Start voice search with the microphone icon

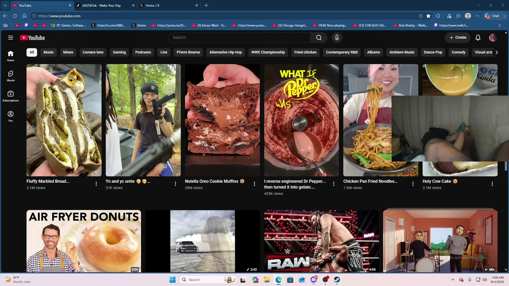click(337, 38)
